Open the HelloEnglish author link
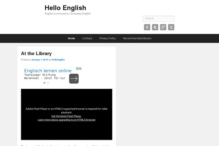Image resolution: width=219 pixels, height=146 pixels. pos(58,59)
